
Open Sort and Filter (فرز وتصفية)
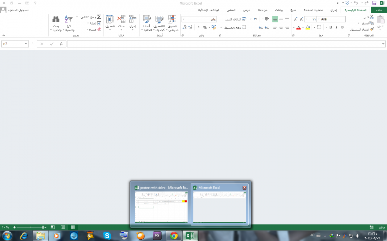(x=68, y=23)
